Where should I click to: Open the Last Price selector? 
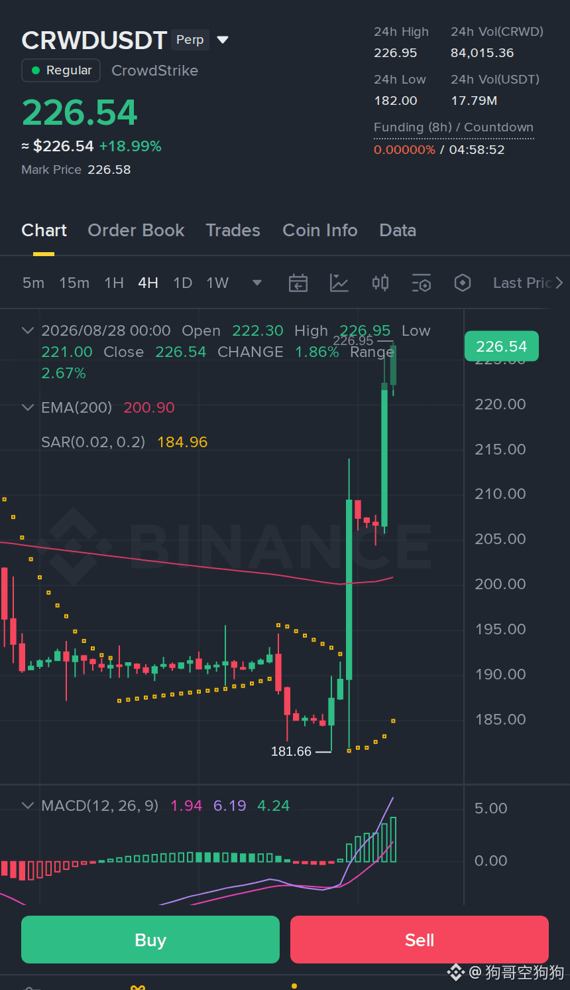528,283
